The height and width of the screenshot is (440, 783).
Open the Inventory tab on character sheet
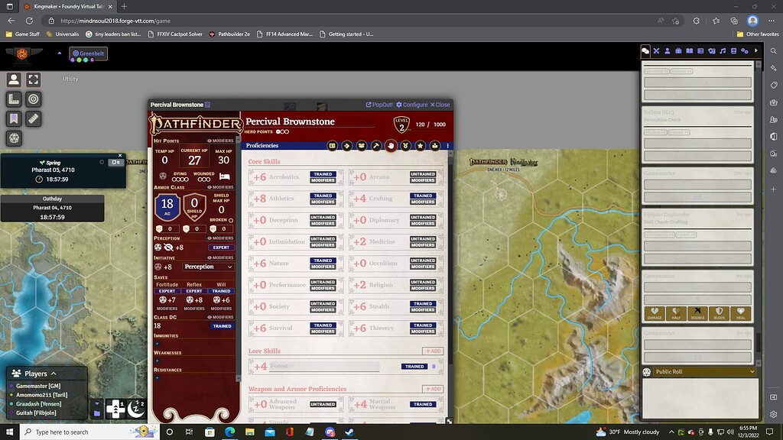click(362, 146)
